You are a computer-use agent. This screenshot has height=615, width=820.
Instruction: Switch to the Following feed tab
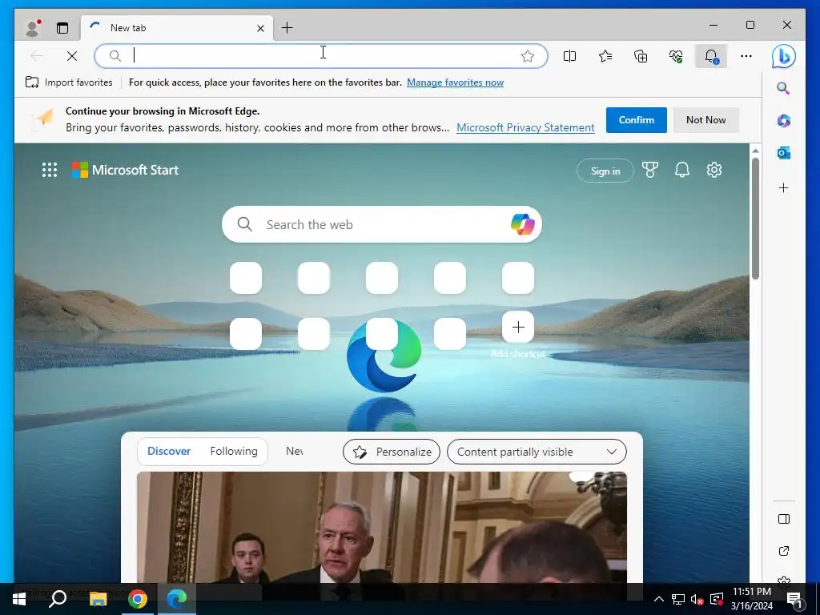(x=234, y=451)
